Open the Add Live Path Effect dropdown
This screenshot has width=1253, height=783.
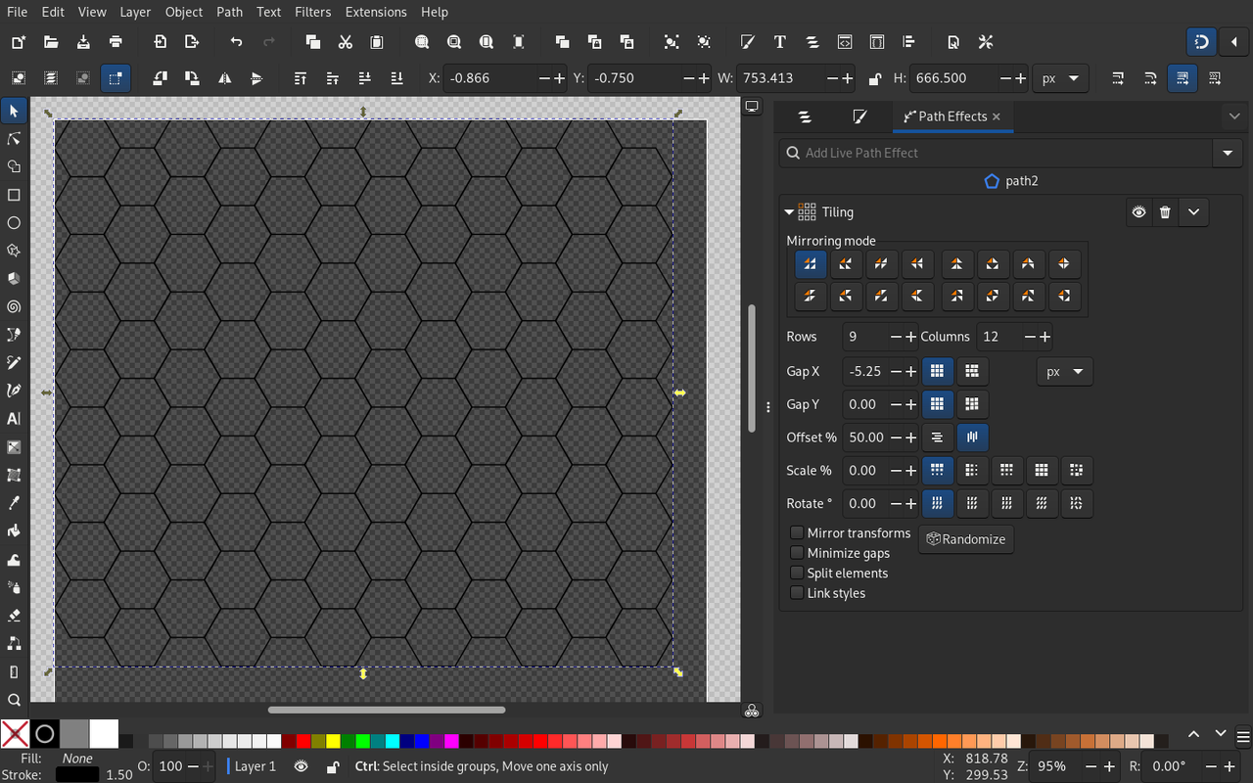pyautogui.click(x=1228, y=153)
